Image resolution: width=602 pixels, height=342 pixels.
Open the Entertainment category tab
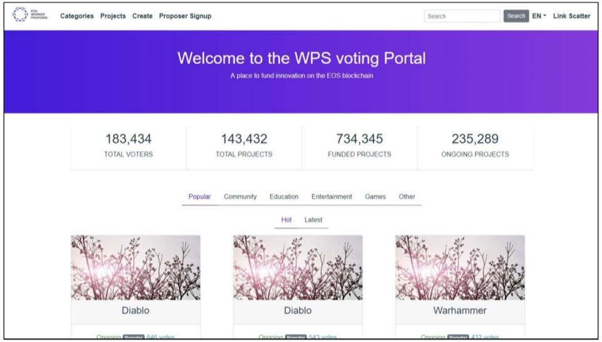tap(332, 197)
